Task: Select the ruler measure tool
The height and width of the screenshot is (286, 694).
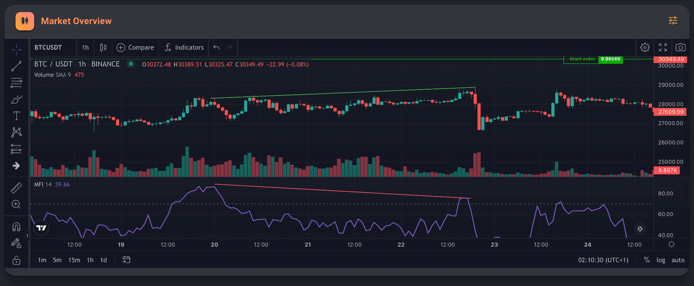Action: pyautogui.click(x=16, y=188)
